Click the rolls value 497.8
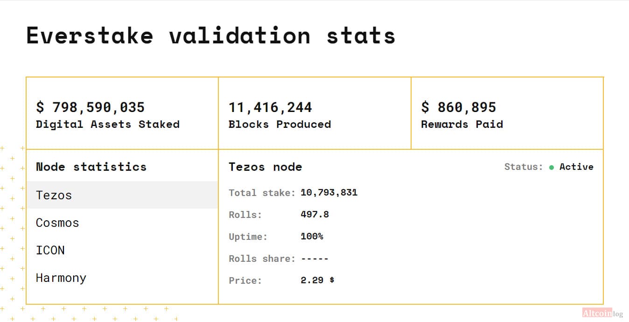Screen dimensions: 629x322 315,214
